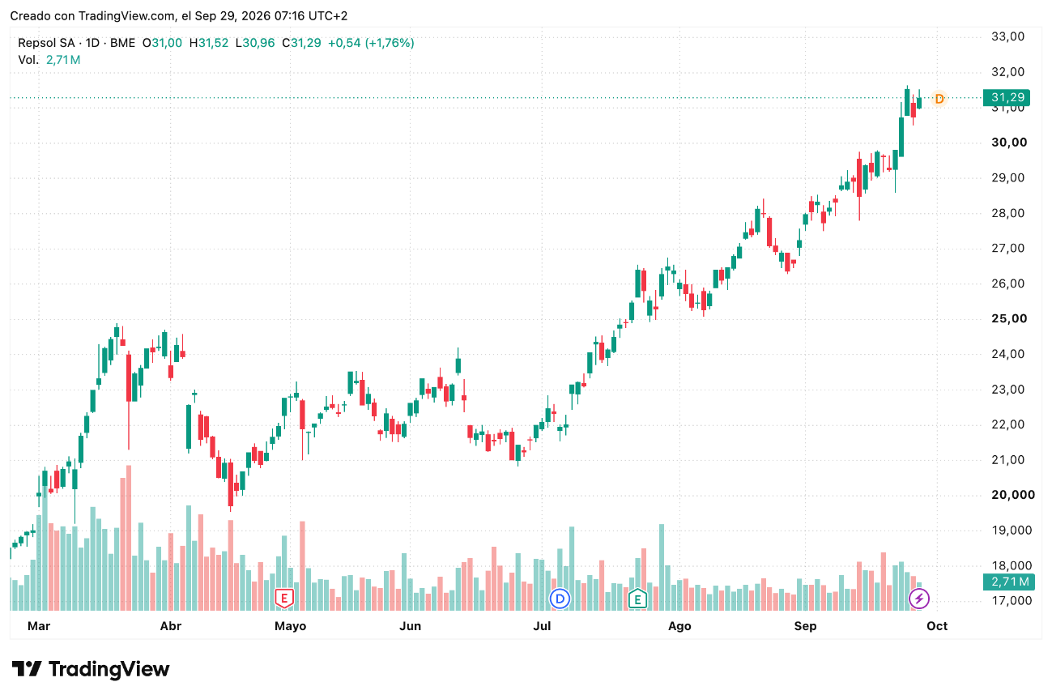Click the "Repsol SA · 1D · BME" symbol title
Viewport: 1052px width, 699px height.
point(77,43)
